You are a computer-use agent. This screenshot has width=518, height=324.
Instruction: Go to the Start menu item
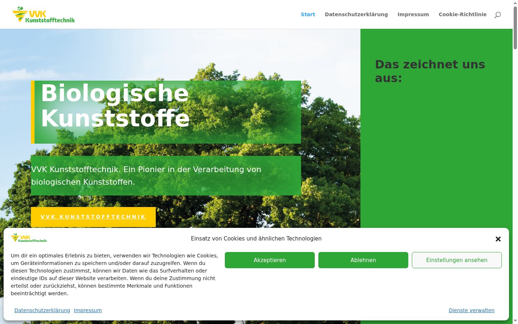[308, 14]
